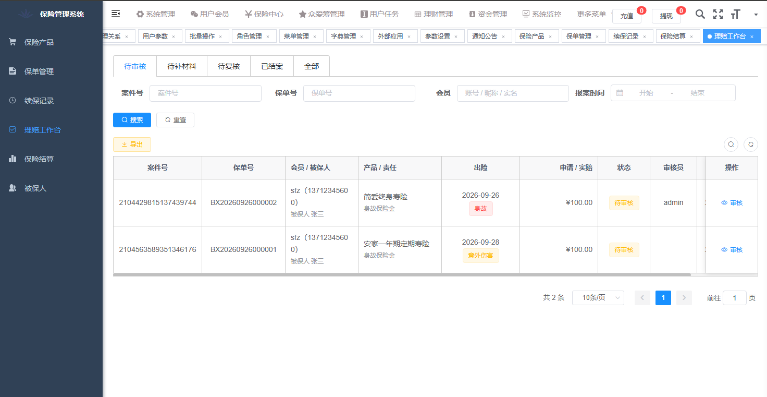Close the 保单管理 tab
The height and width of the screenshot is (397, 767).
597,37
